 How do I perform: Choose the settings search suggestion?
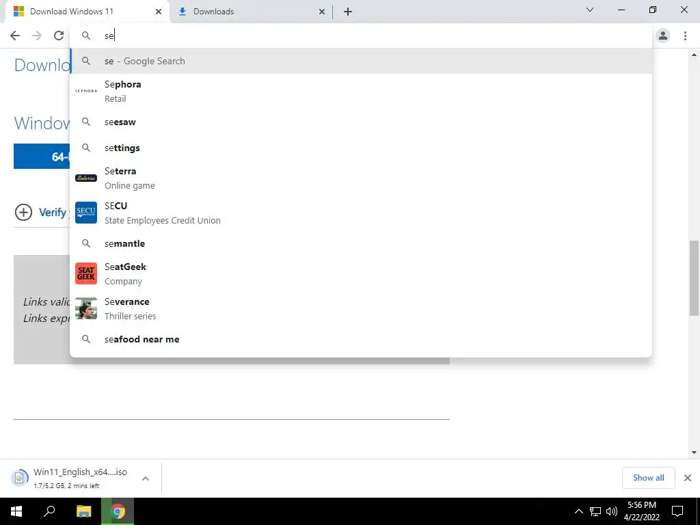click(x=361, y=148)
